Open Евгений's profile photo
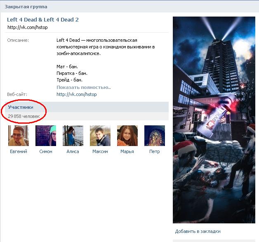Viewport: 259px width, 242px height. click(19, 136)
